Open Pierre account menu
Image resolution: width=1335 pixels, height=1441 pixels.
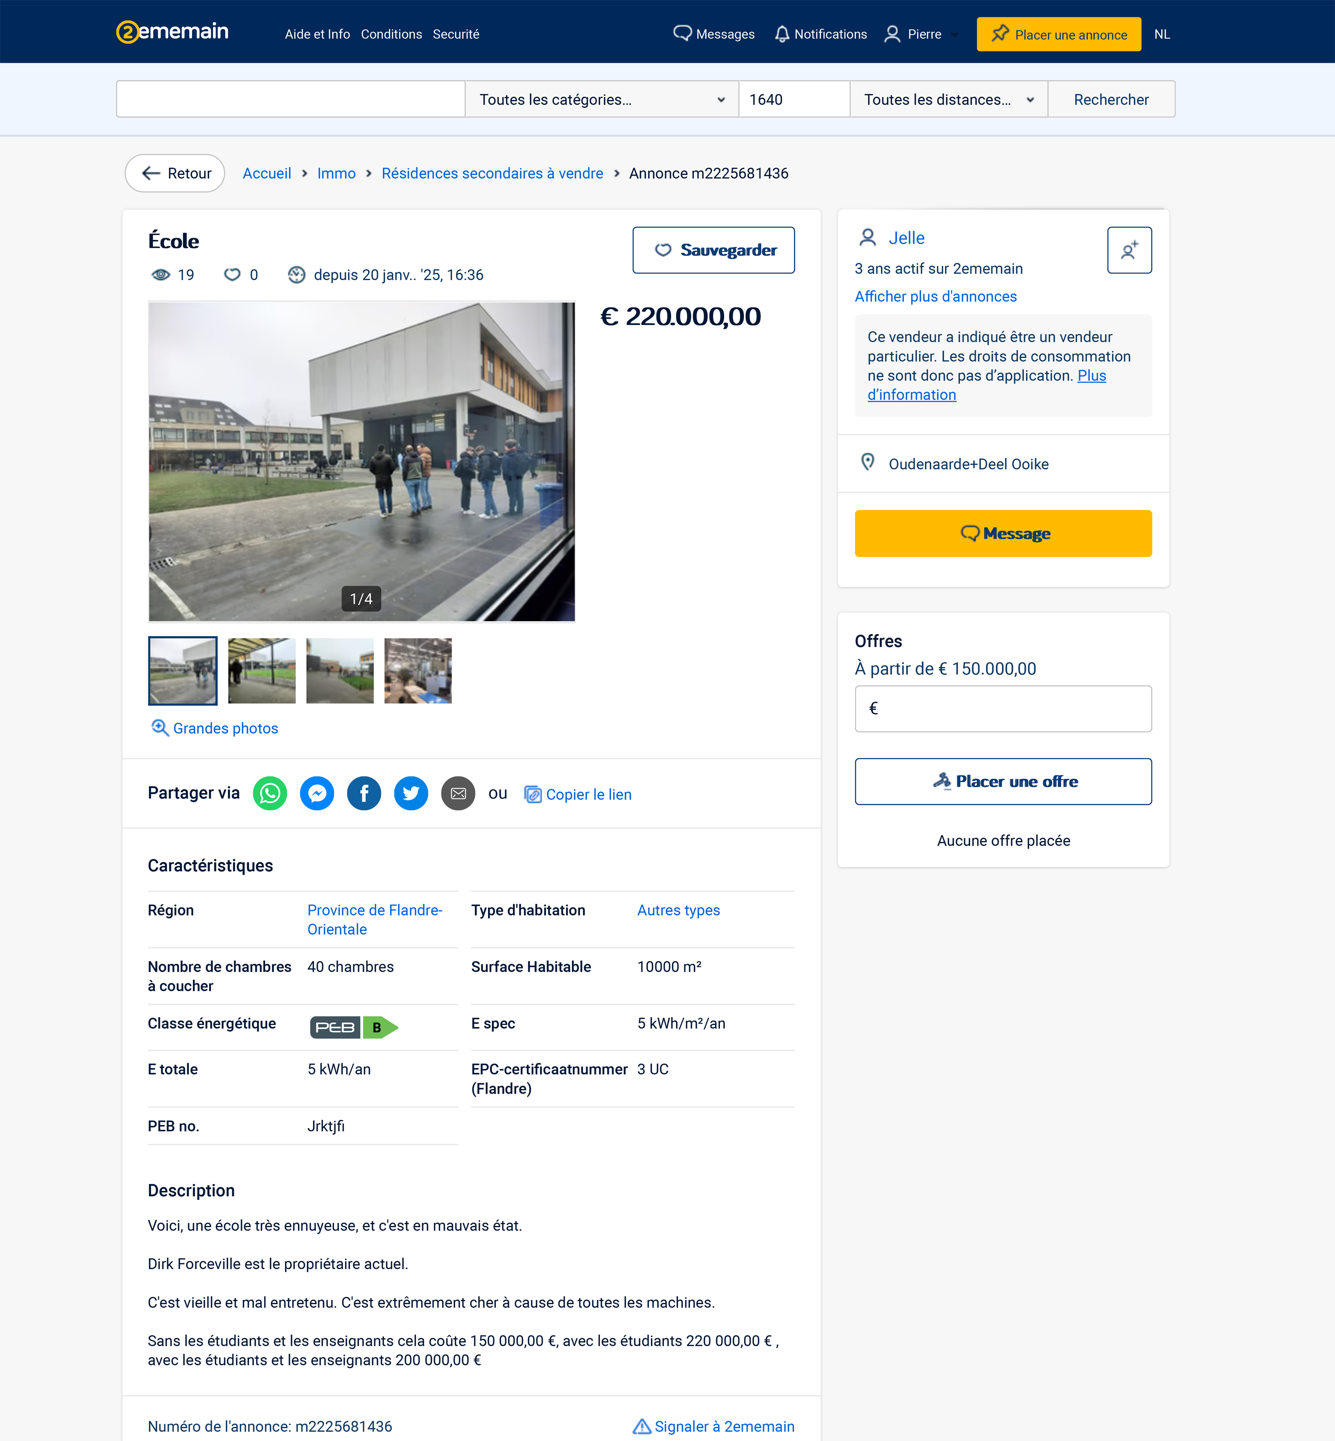921,34
